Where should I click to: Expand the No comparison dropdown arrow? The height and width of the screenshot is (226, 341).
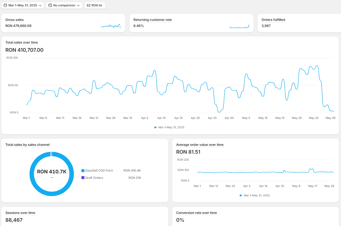tap(78, 5)
